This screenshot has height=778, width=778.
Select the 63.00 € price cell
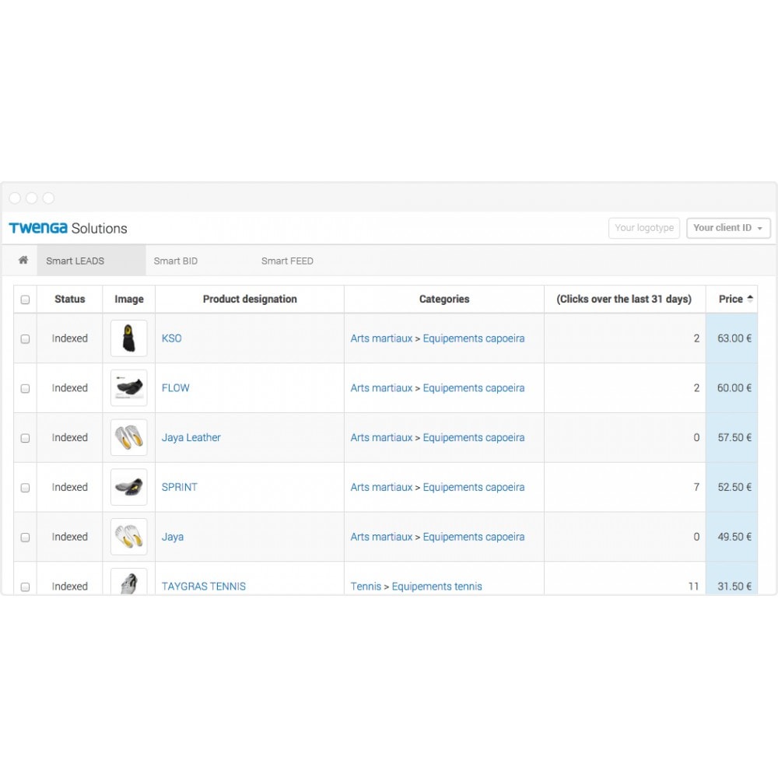[732, 338]
